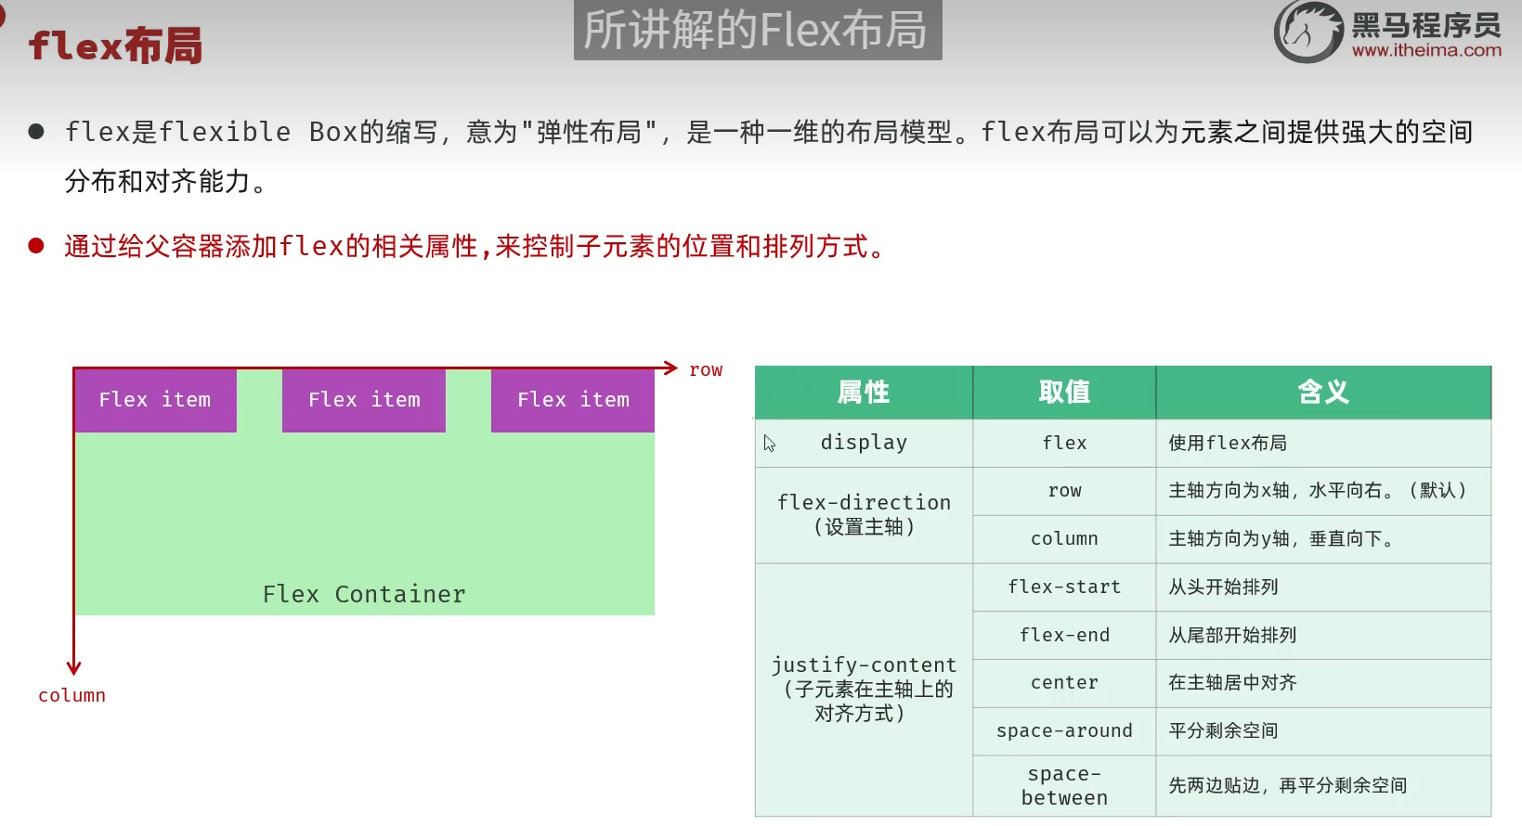
Task: Click the 'column' value cell in the table
Action: (x=1064, y=539)
